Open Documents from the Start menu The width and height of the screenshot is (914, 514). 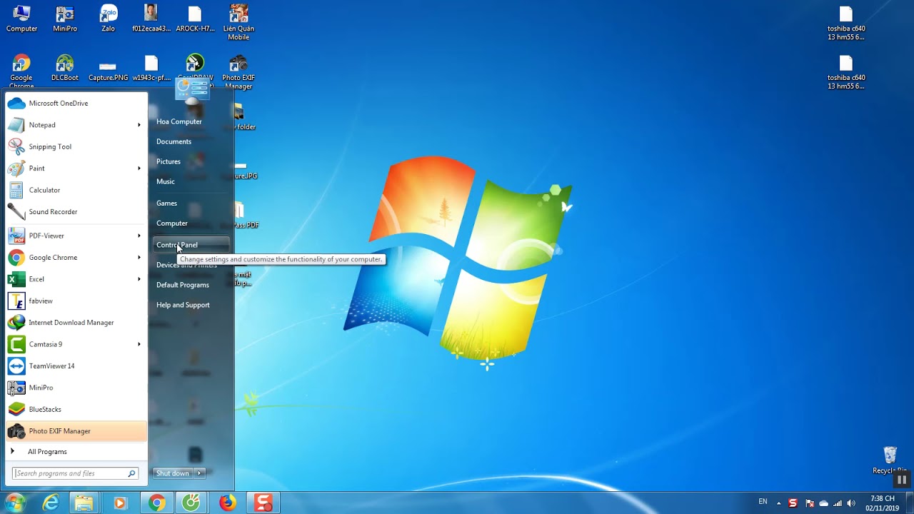pyautogui.click(x=174, y=142)
